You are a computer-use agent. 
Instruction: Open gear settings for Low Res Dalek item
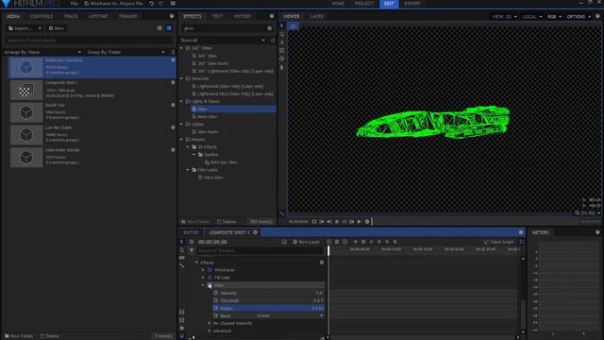[x=173, y=127]
